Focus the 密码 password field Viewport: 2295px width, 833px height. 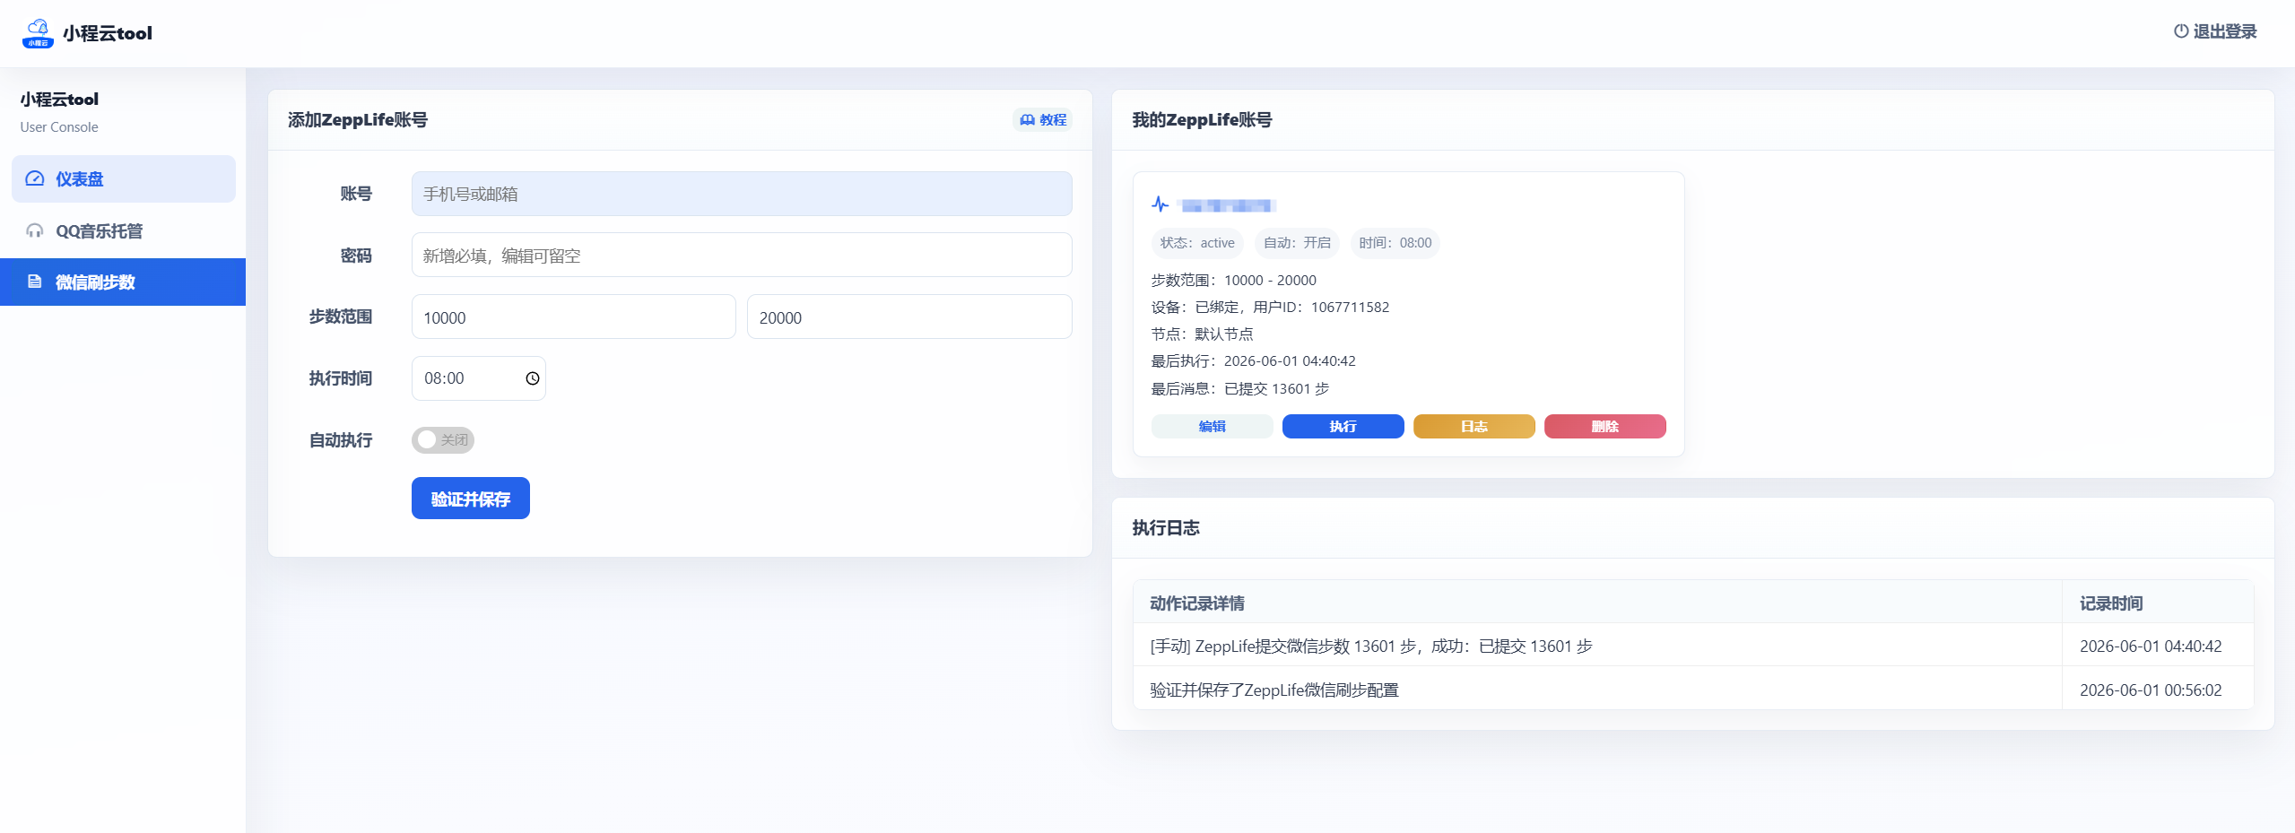[x=742, y=255]
